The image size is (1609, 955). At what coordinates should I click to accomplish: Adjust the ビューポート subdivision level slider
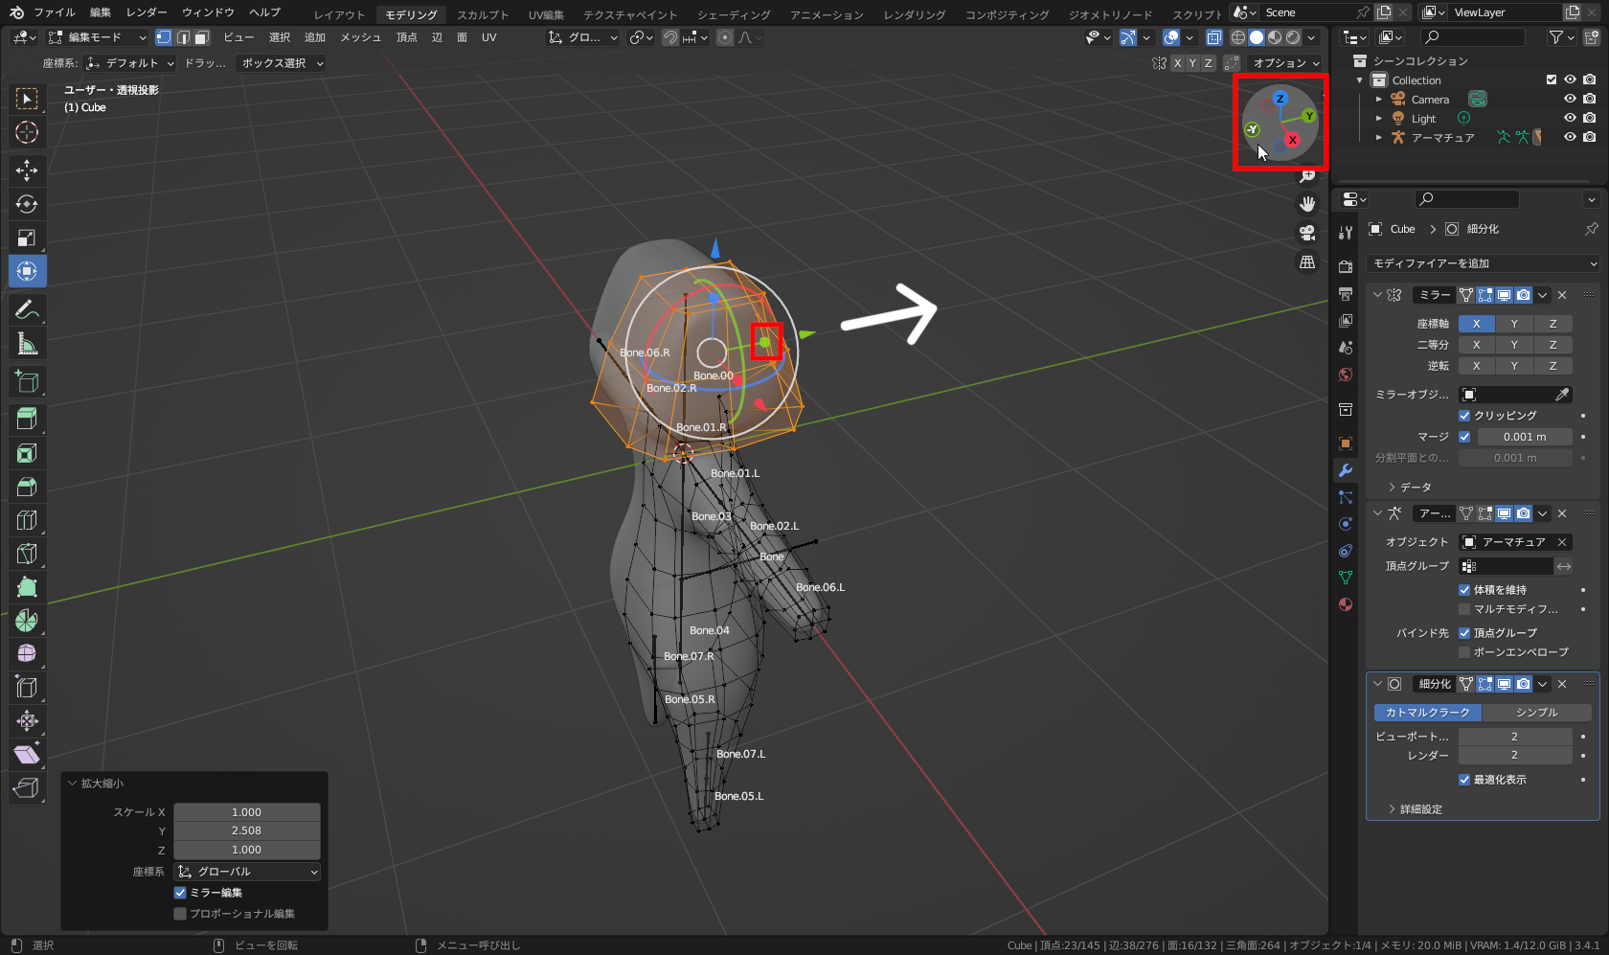(1516, 736)
